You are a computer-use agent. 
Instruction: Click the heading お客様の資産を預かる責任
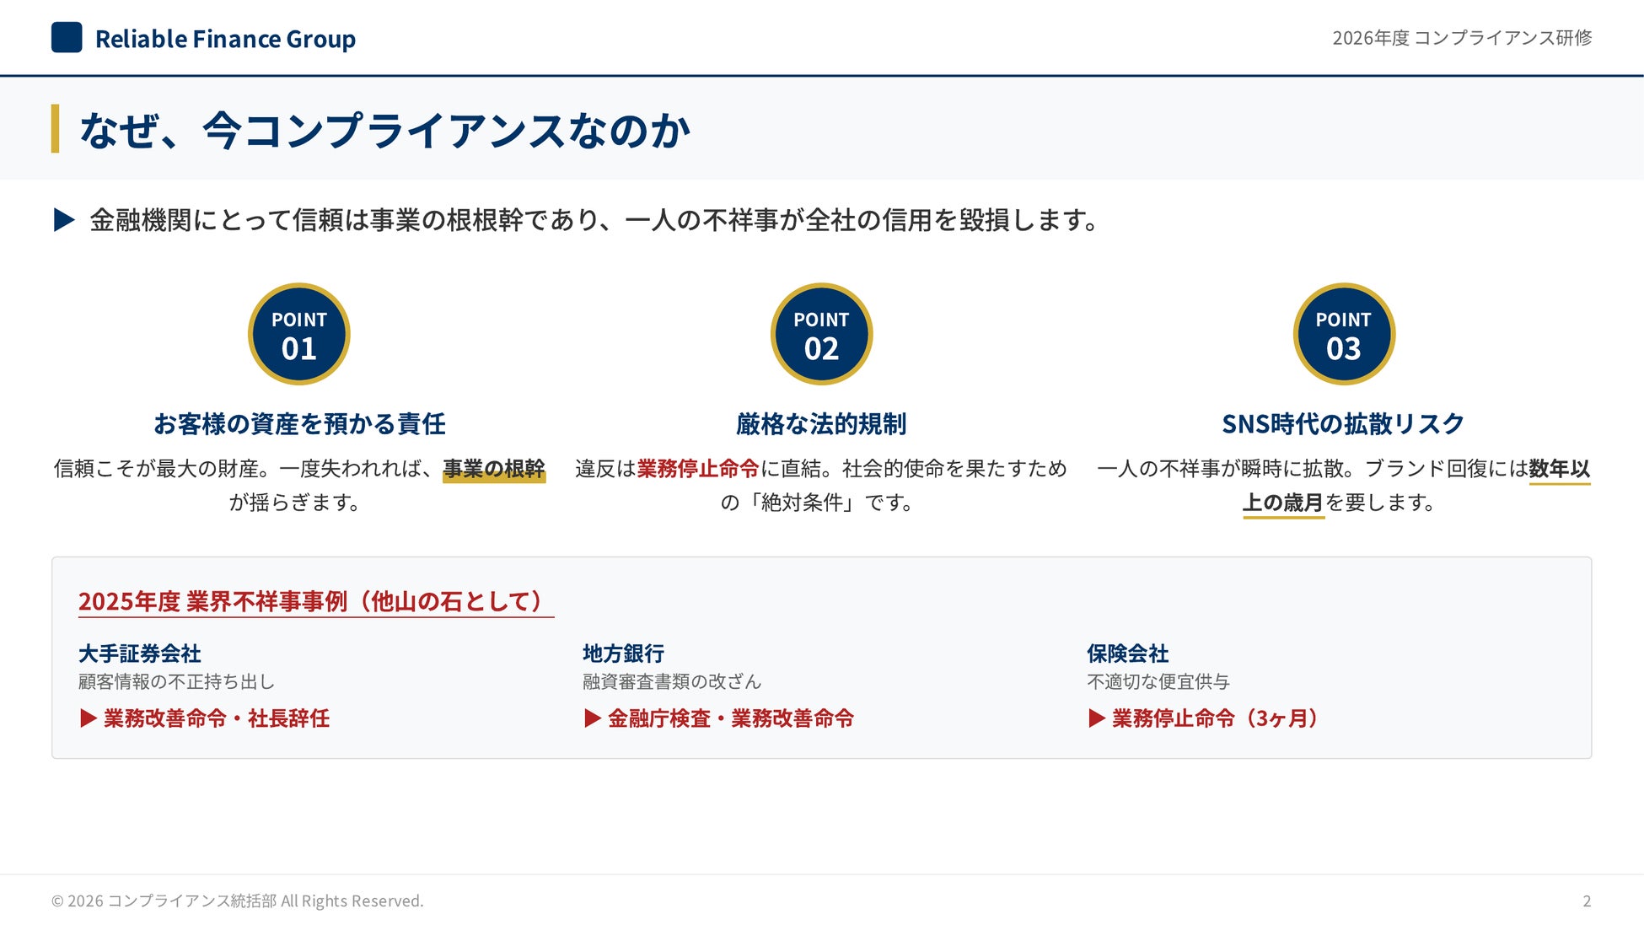(x=299, y=423)
